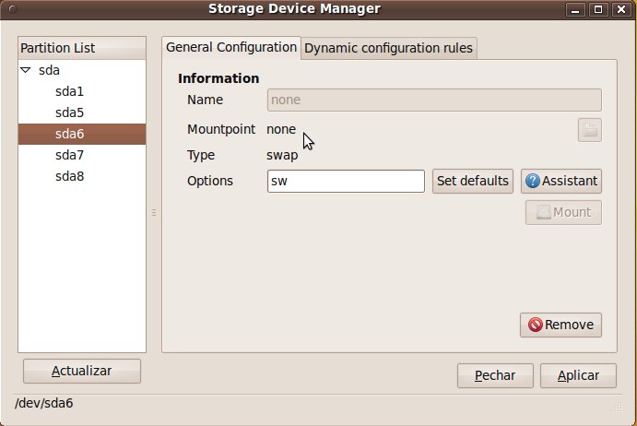Click the Actualizar button
The width and height of the screenshot is (637, 426).
tap(82, 371)
